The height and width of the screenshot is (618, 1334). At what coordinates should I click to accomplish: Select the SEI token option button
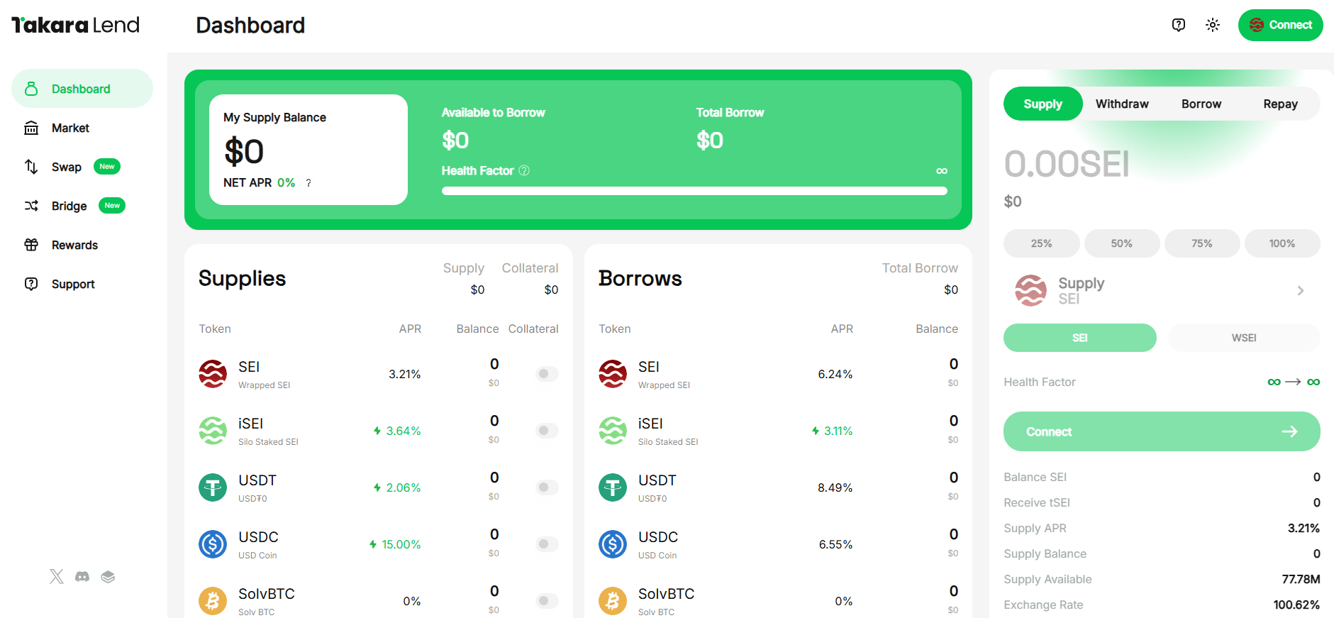1079,338
